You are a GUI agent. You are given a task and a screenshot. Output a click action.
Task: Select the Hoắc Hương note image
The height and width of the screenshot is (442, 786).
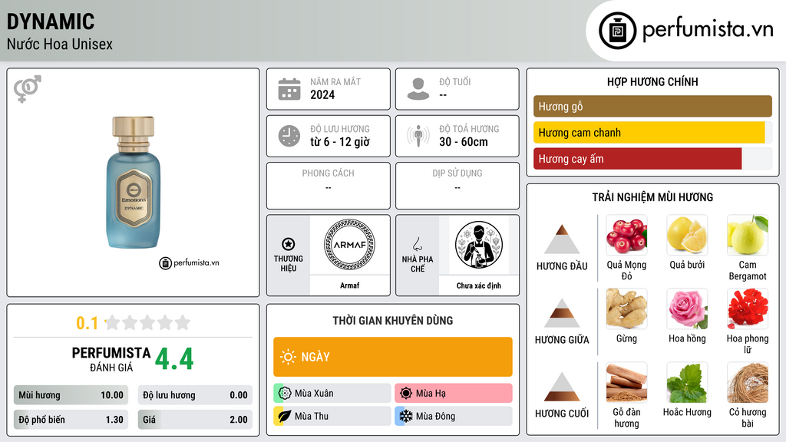687,382
